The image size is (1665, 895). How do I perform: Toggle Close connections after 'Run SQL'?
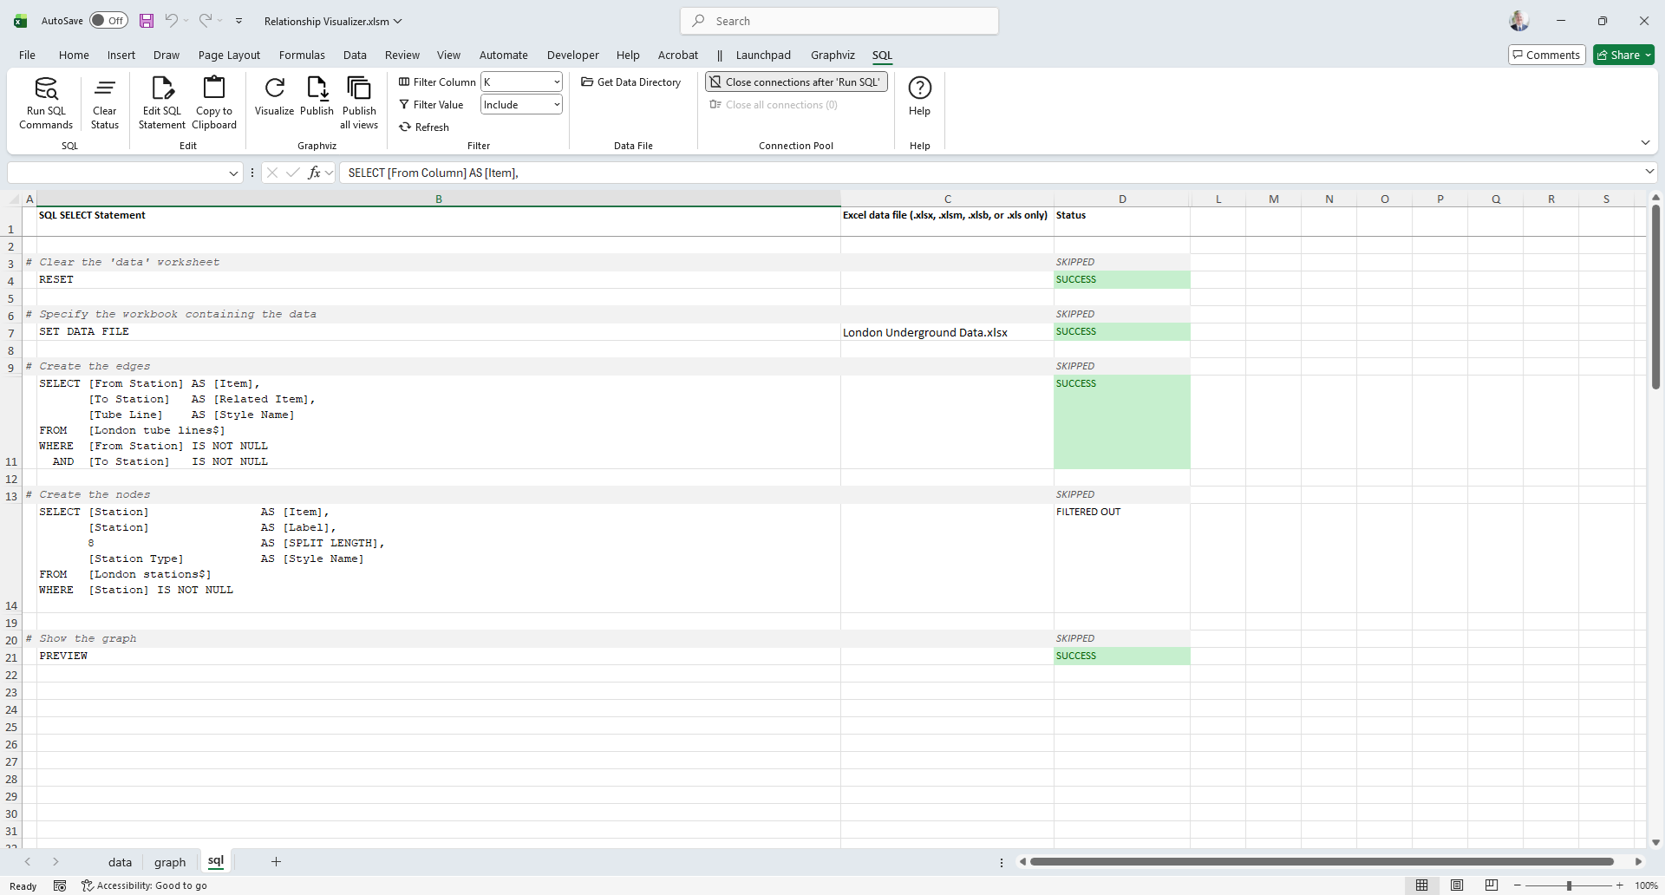click(x=796, y=82)
